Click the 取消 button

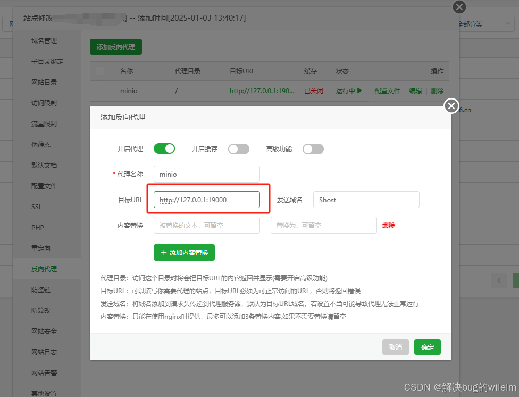pyautogui.click(x=396, y=347)
